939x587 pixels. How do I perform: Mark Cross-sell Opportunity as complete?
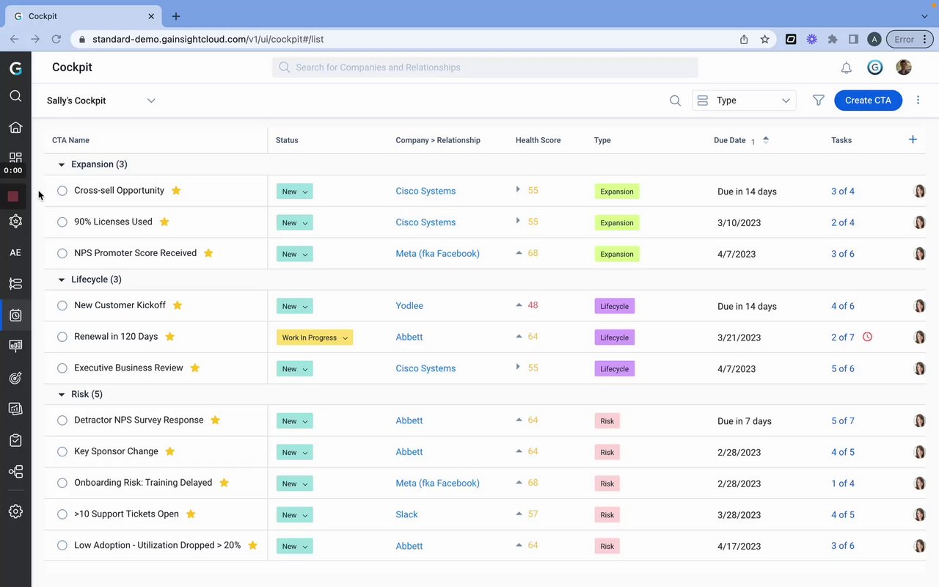(62, 191)
